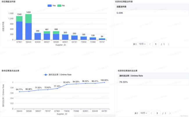The height and width of the screenshot is (117, 189).
Task: Select the 5.09K table cell
Action: [152, 13]
